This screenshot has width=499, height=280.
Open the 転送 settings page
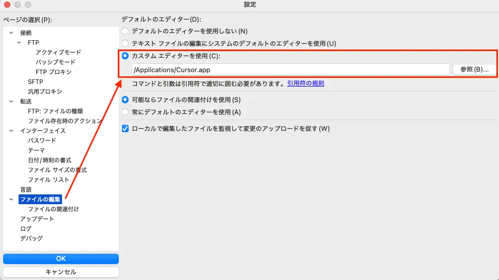(x=26, y=102)
